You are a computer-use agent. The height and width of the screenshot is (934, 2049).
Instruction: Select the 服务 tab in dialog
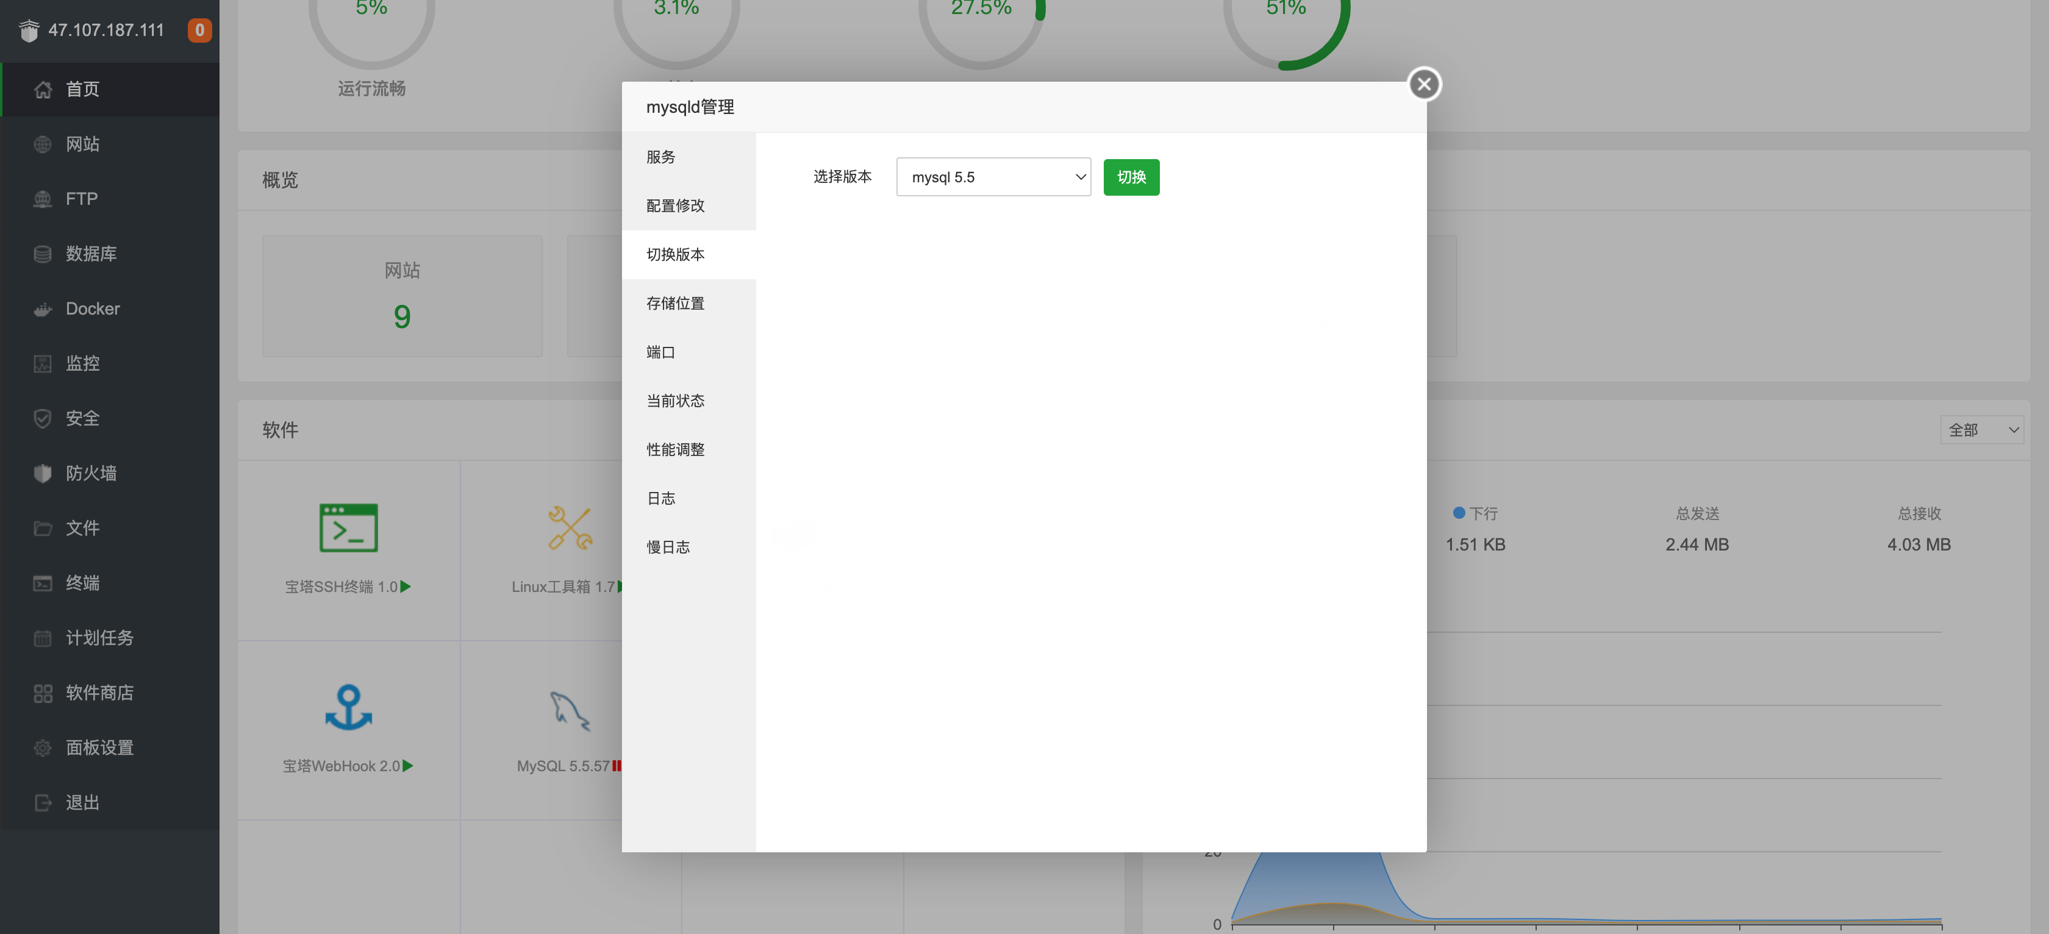pos(689,157)
